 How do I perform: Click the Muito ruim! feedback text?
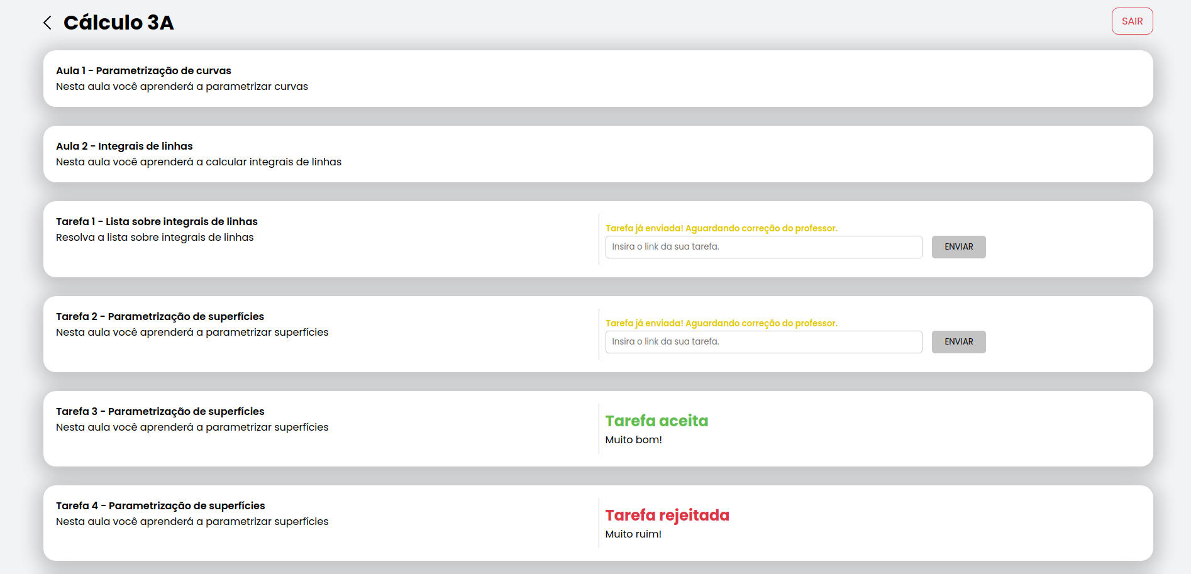point(633,534)
